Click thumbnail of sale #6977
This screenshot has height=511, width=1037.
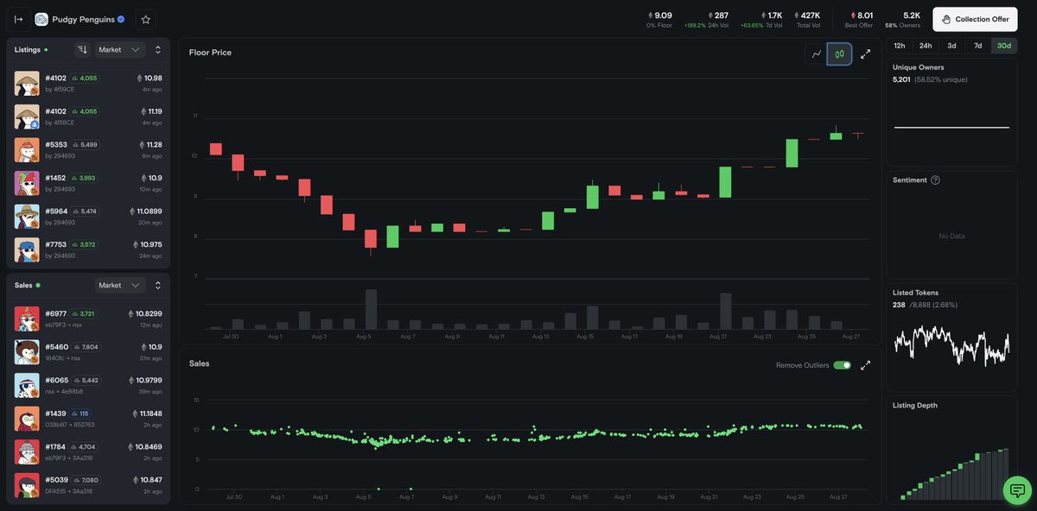click(x=27, y=319)
